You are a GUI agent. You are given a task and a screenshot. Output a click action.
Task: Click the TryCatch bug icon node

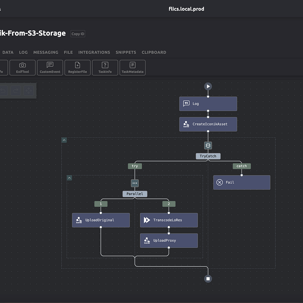click(208, 145)
